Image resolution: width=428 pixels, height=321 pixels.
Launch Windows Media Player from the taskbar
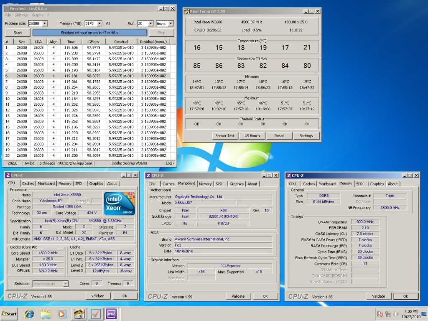point(62,314)
